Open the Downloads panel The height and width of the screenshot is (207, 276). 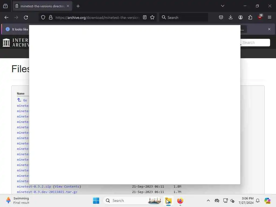click(231, 18)
